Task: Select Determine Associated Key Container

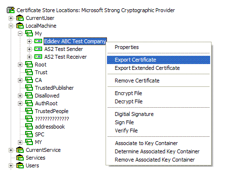Action: [158, 151]
